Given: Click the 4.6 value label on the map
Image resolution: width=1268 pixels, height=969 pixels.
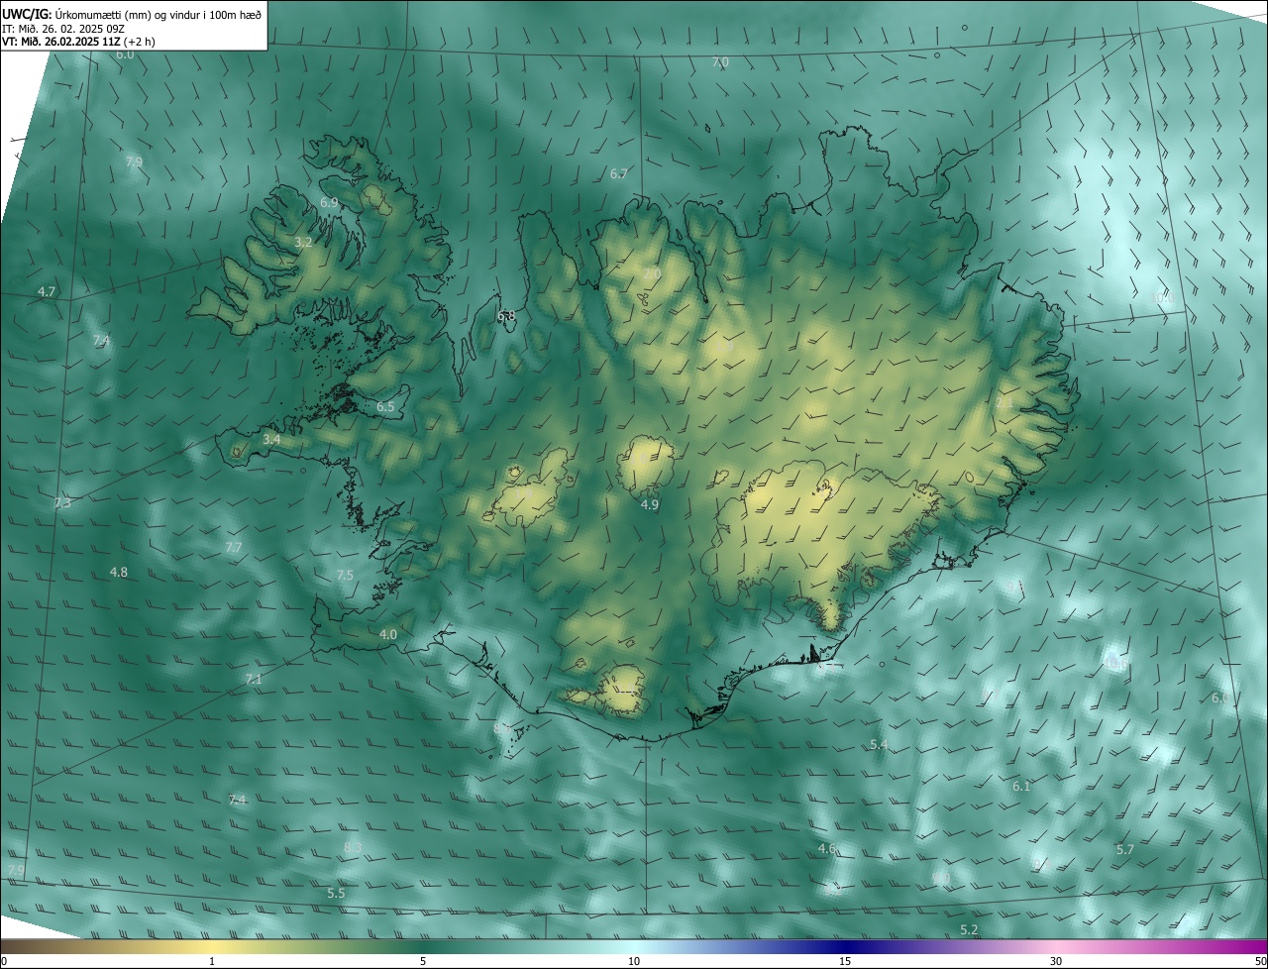Looking at the screenshot, I should (826, 849).
